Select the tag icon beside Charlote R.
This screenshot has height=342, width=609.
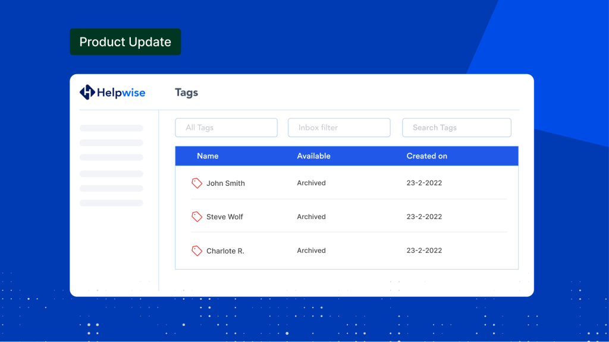point(197,250)
